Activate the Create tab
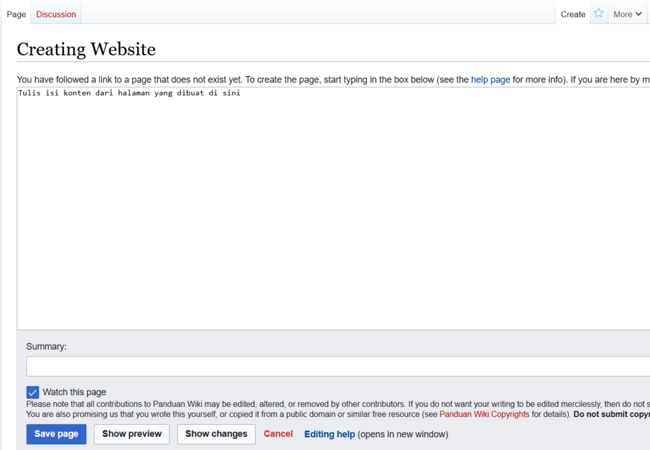Screen dimensions: 650x450 (x=573, y=13)
